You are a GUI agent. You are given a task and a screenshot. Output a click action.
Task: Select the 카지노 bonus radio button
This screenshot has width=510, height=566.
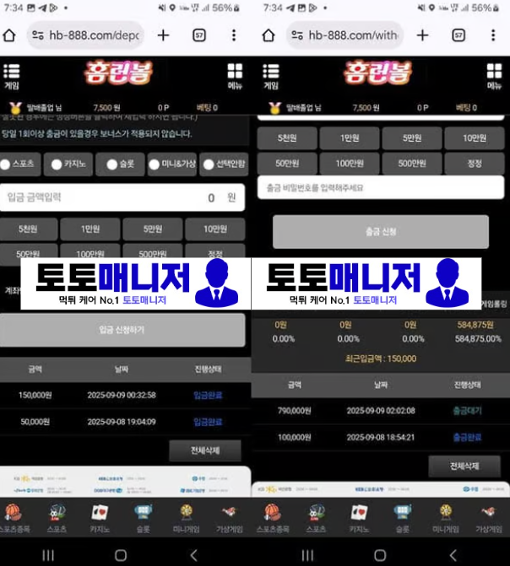pyautogui.click(x=57, y=164)
